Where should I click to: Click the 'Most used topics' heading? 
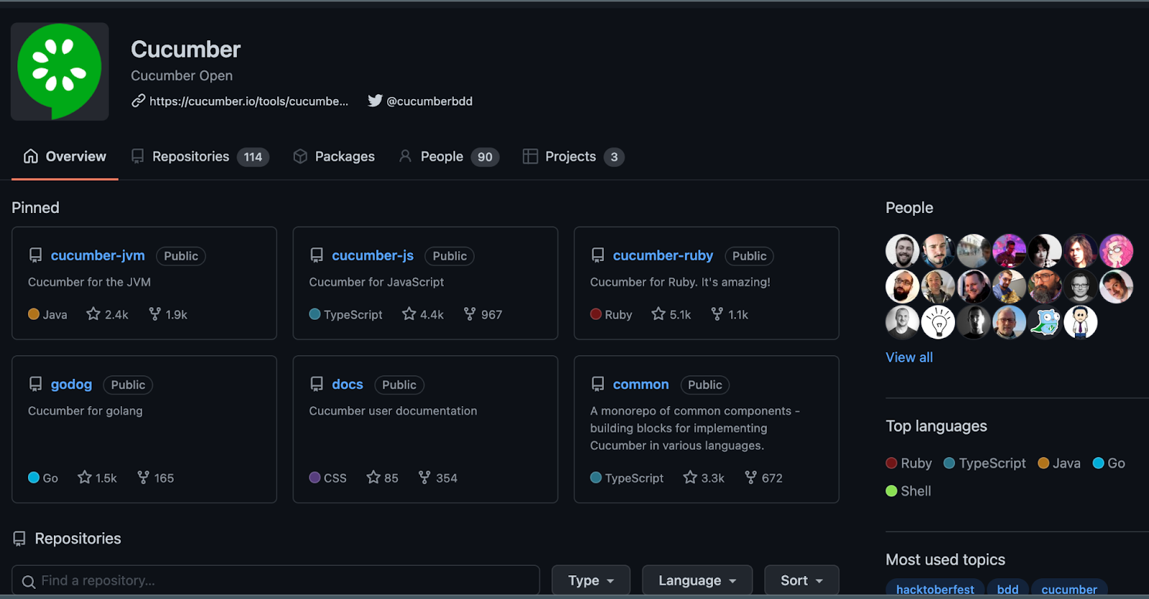[x=945, y=560]
